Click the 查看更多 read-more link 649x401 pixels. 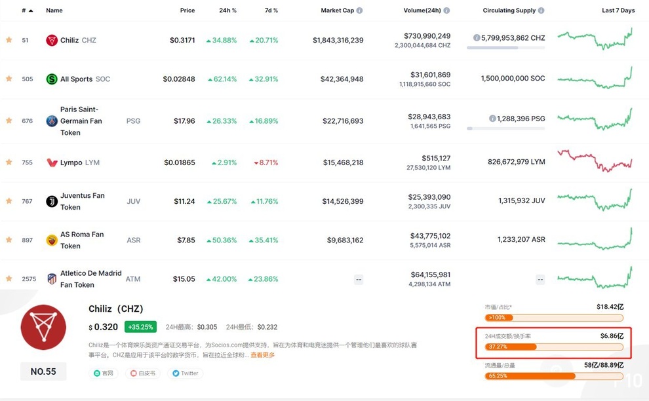(262, 354)
